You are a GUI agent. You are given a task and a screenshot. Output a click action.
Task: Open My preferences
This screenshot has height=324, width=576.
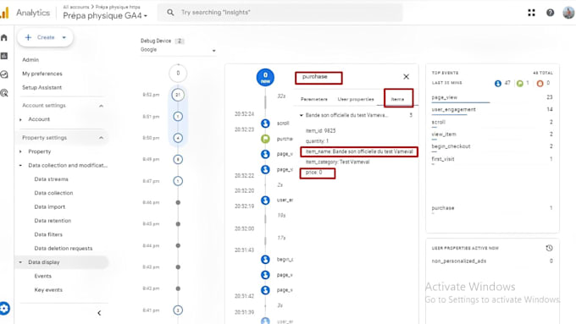(x=42, y=74)
